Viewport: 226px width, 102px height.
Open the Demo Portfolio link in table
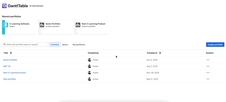10,60
